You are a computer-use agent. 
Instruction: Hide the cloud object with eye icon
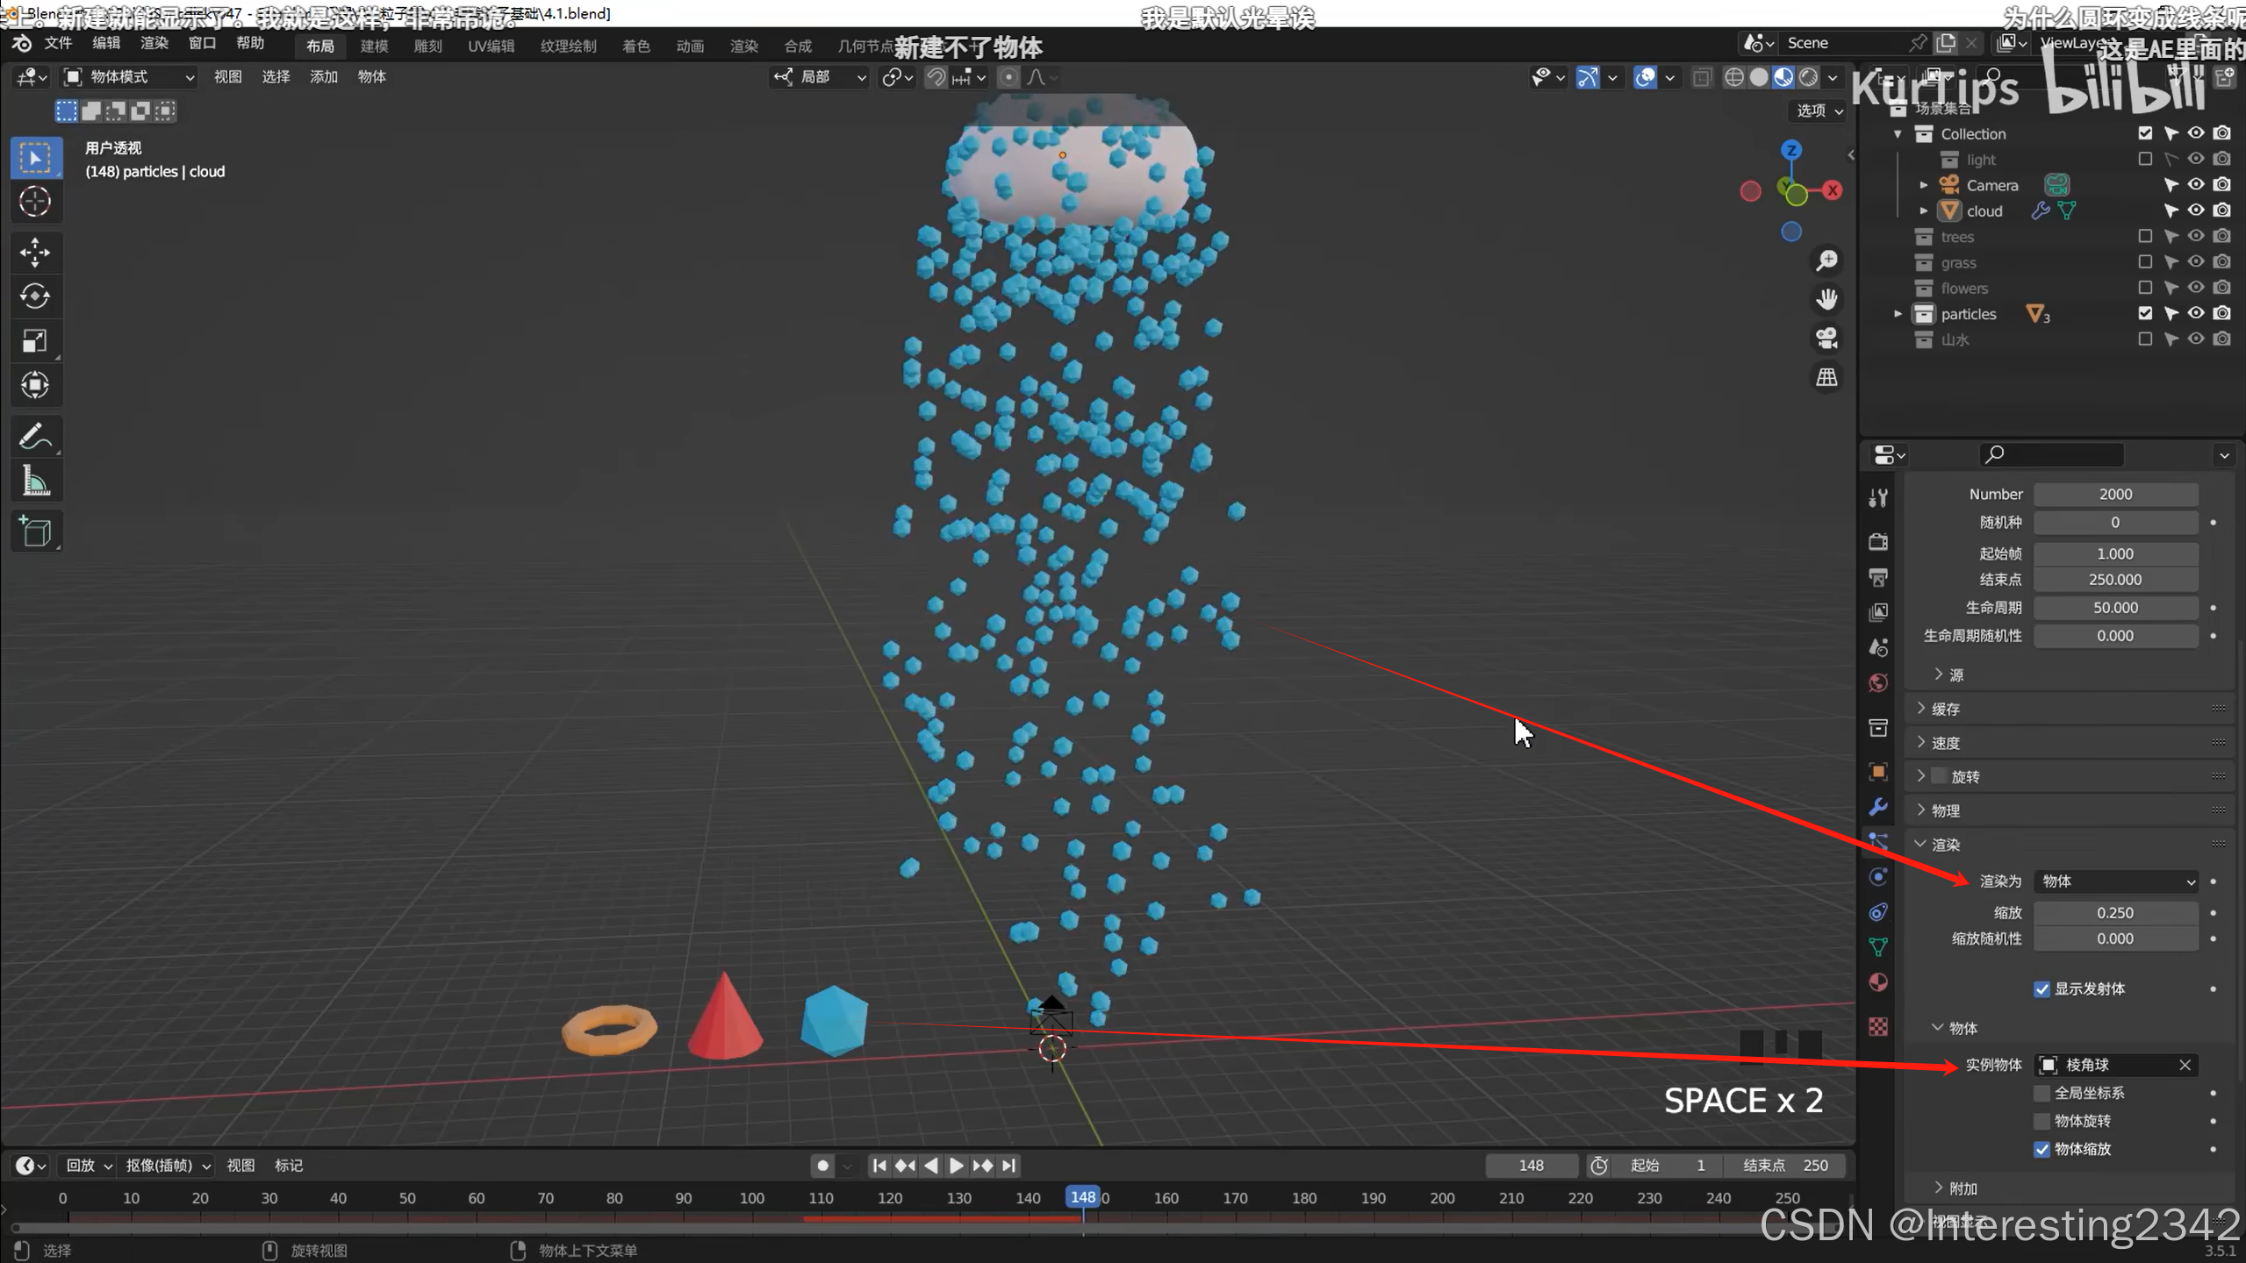2195,210
